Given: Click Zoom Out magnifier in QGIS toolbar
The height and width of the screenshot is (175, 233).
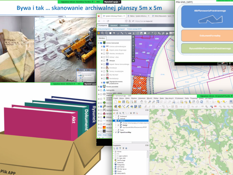Looking at the screenshot, I should coord(154,102).
